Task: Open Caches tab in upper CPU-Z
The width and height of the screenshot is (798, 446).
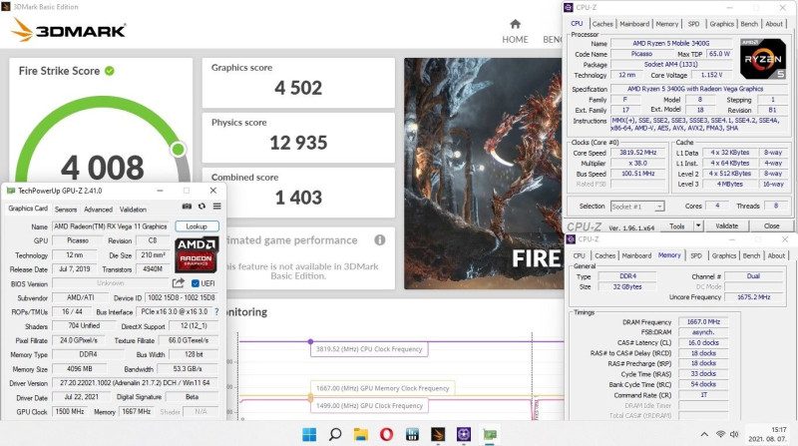Action: (602, 24)
